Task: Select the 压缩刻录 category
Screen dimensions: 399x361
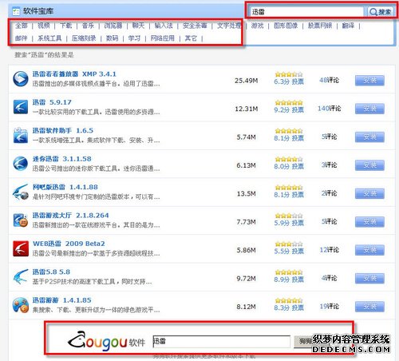Action: pos(84,38)
